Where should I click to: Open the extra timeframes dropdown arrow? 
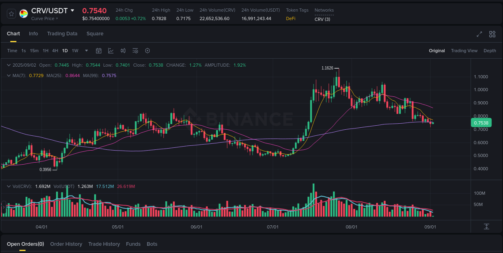pos(86,51)
